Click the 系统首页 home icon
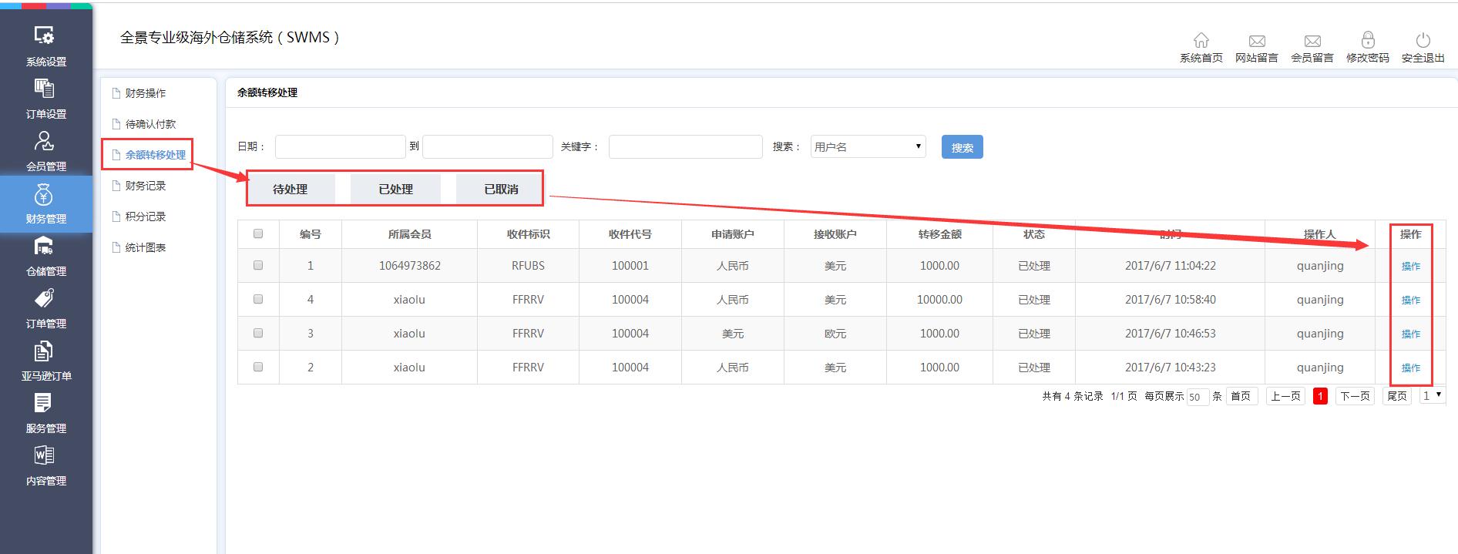Image resolution: width=1458 pixels, height=554 pixels. pyautogui.click(x=1201, y=40)
